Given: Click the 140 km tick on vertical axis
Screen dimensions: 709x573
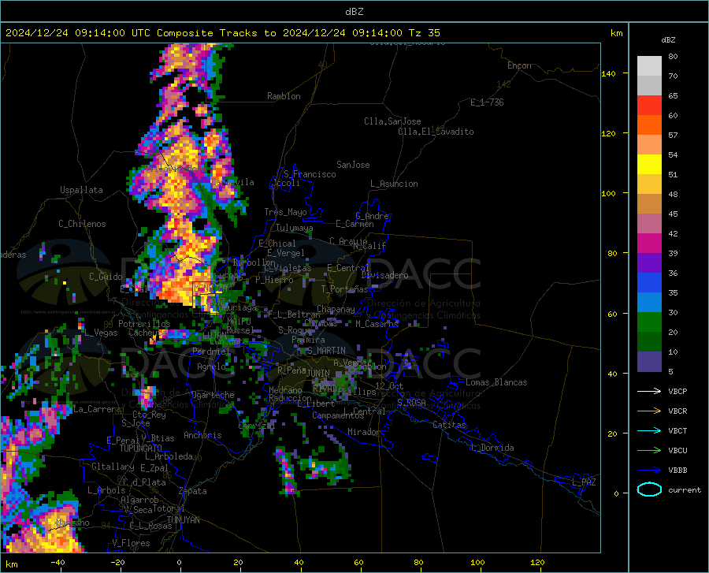Looking at the screenshot, I should [x=608, y=73].
